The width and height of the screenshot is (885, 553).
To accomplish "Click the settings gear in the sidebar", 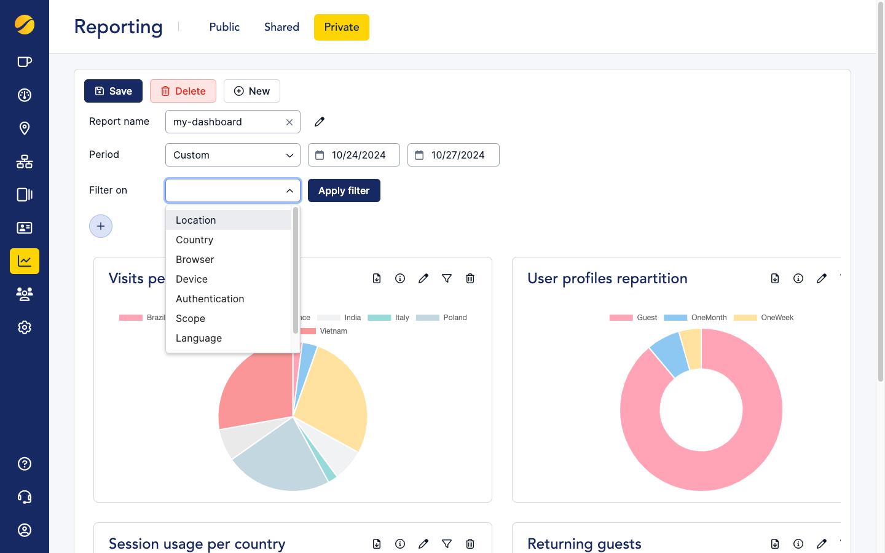I will [24, 327].
